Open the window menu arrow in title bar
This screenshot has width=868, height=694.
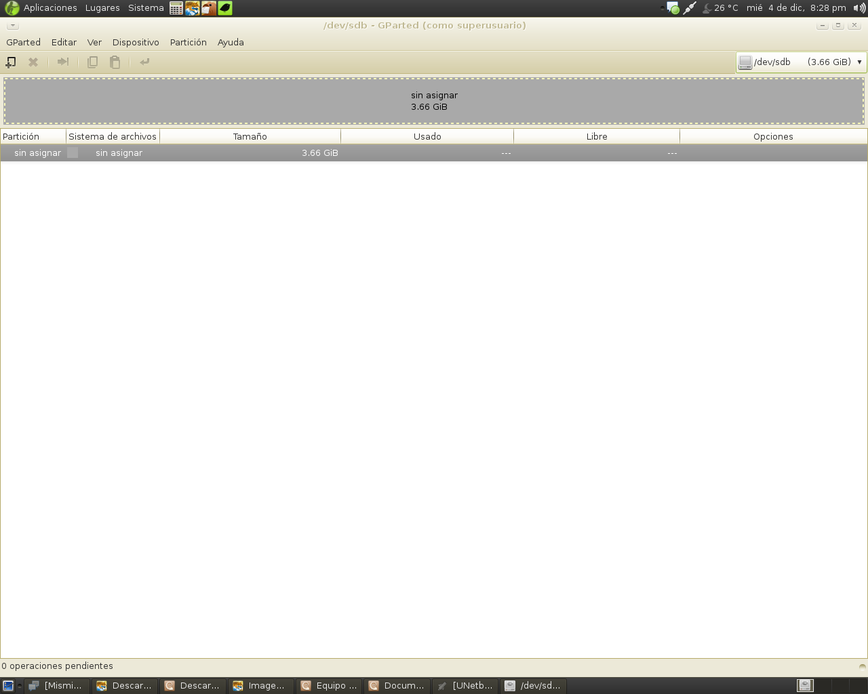point(13,26)
